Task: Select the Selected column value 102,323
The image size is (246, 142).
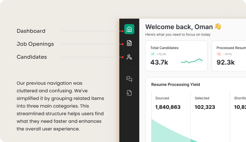Action: pyautogui.click(x=205, y=107)
